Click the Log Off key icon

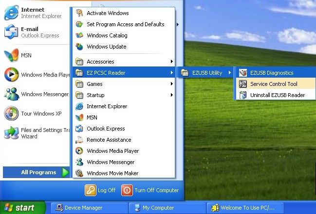91,190
